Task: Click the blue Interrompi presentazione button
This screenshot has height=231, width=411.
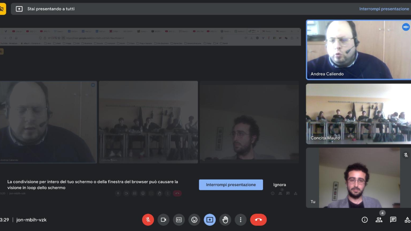Action: point(231,185)
